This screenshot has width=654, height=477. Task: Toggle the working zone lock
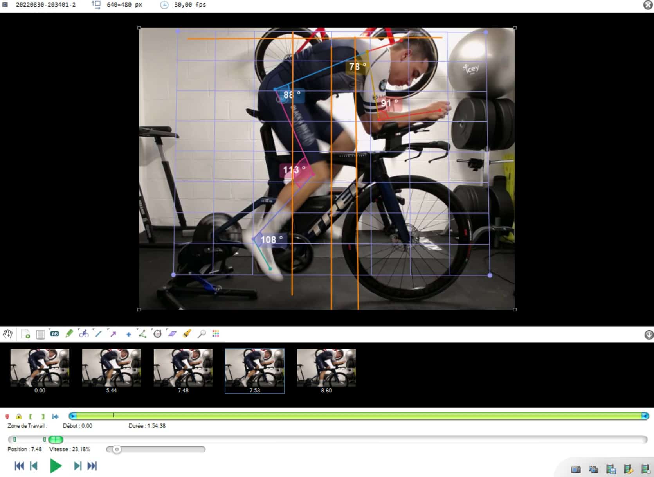[x=18, y=417]
